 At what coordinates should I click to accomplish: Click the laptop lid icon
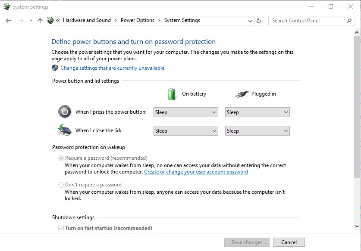point(64,130)
